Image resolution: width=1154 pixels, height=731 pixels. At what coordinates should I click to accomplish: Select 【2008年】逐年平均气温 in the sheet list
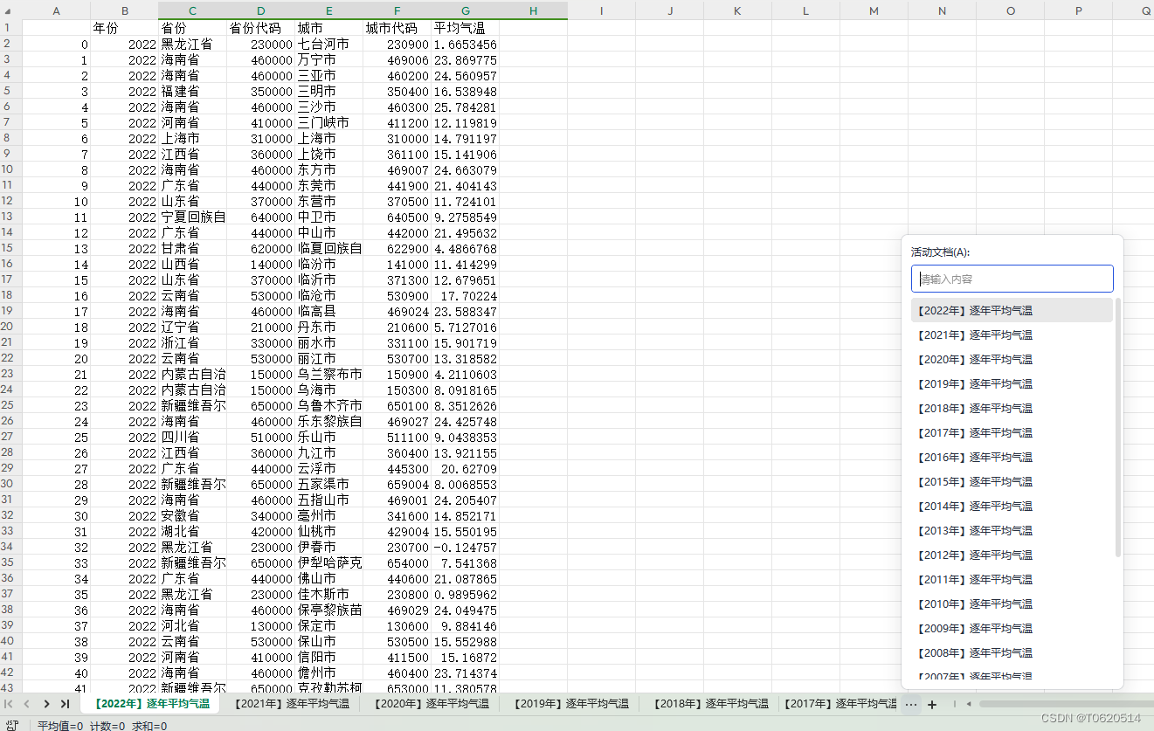coord(1012,652)
